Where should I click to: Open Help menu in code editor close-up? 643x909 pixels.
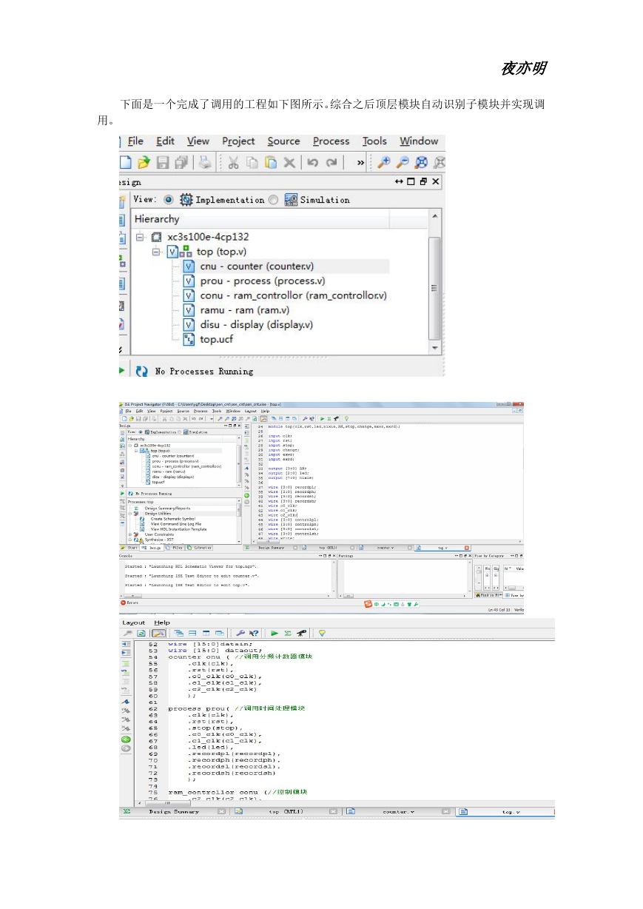click(162, 623)
